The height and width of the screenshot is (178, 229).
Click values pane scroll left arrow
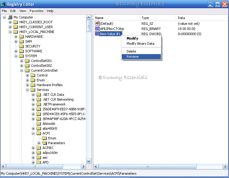coord(96,167)
